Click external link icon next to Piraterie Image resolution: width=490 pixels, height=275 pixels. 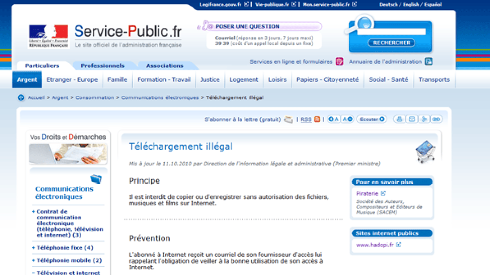coord(383,194)
